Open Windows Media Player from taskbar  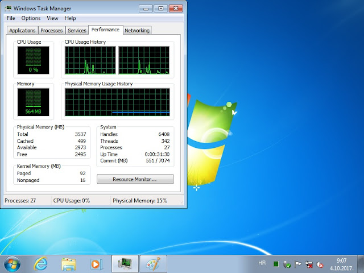coord(97,264)
